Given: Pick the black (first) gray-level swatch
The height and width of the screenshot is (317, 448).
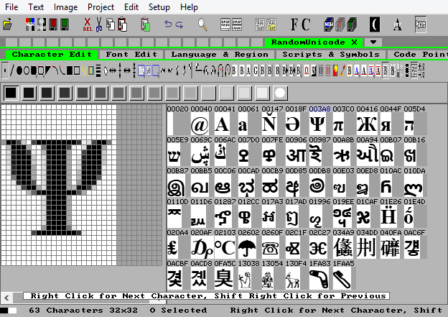Looking at the screenshot, I should point(11,93).
